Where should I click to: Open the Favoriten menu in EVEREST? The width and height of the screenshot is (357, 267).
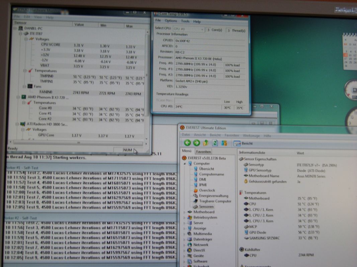pos(232,135)
